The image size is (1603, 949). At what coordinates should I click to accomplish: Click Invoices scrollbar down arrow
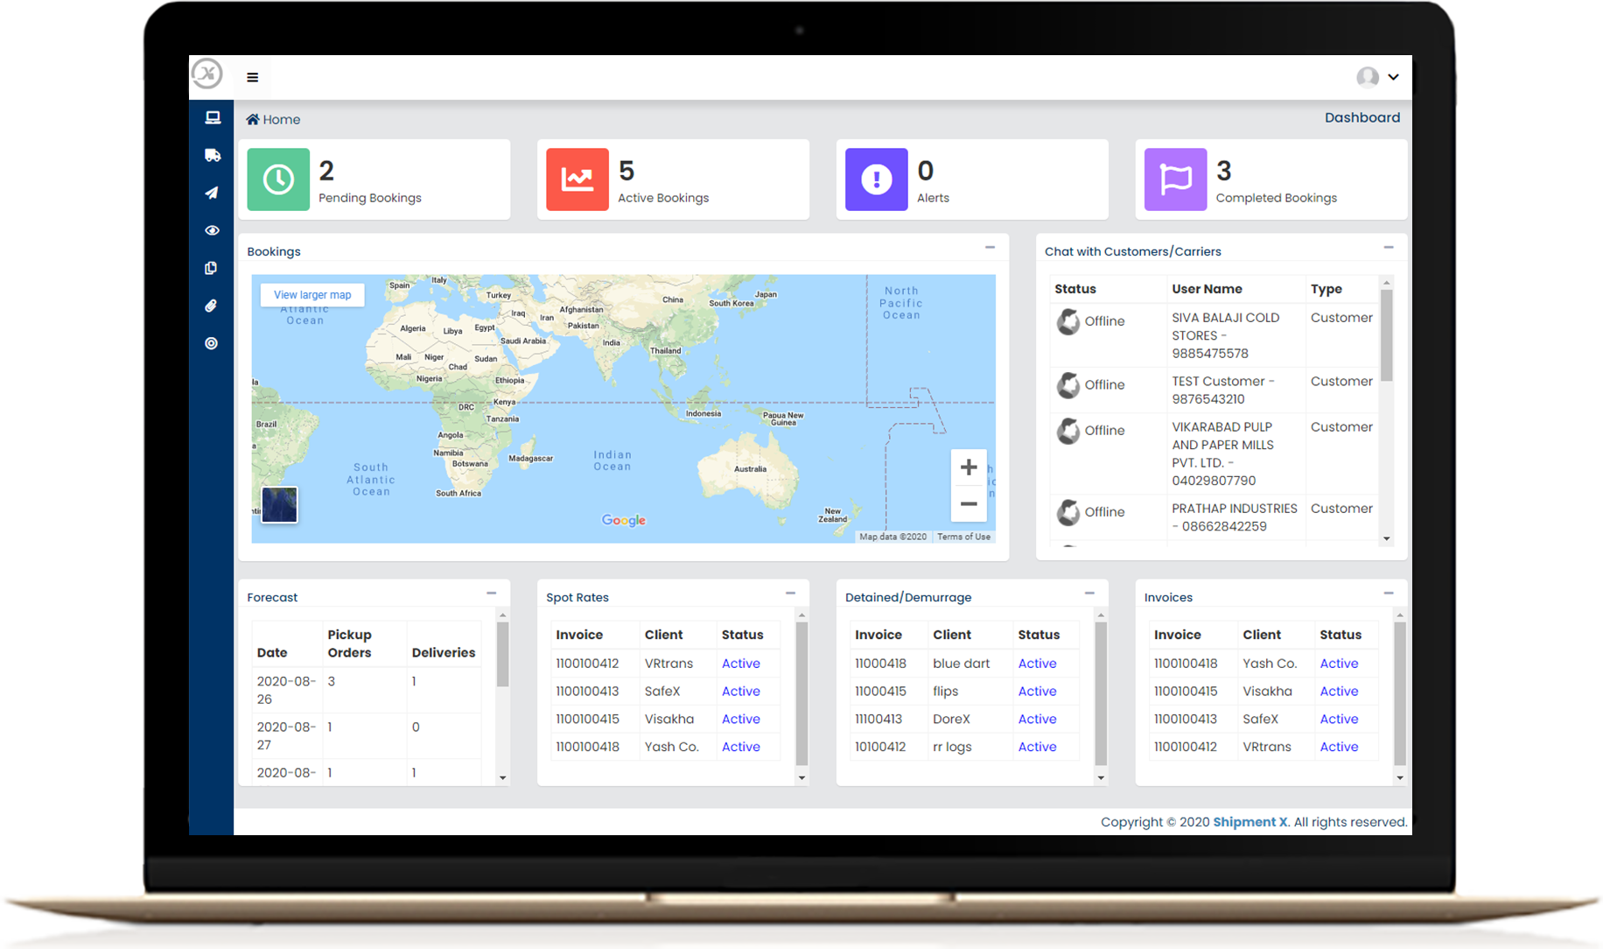point(1400,777)
